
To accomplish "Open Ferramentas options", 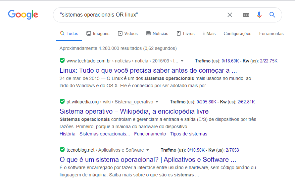I will (x=271, y=34).
